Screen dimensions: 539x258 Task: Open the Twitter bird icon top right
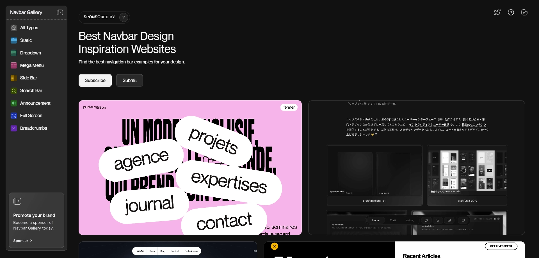(x=497, y=12)
